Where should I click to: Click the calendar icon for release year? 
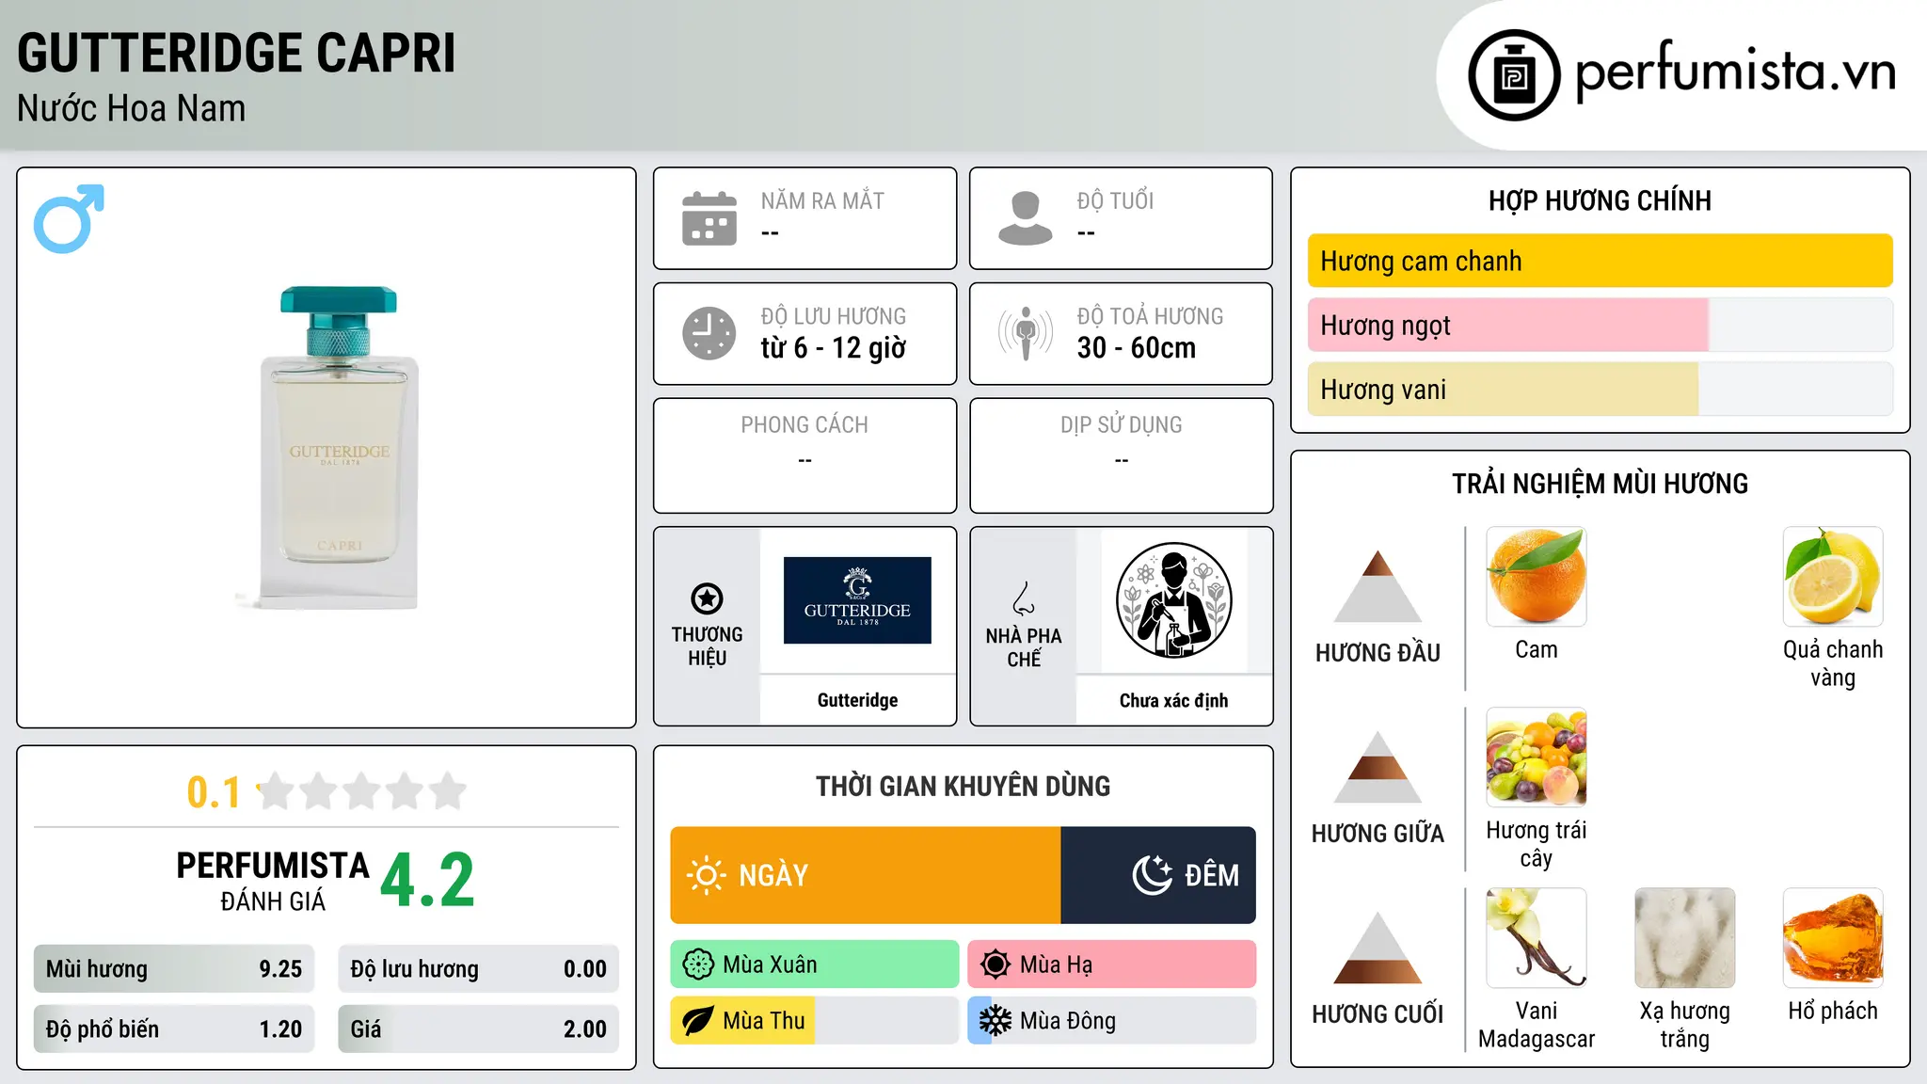click(709, 218)
